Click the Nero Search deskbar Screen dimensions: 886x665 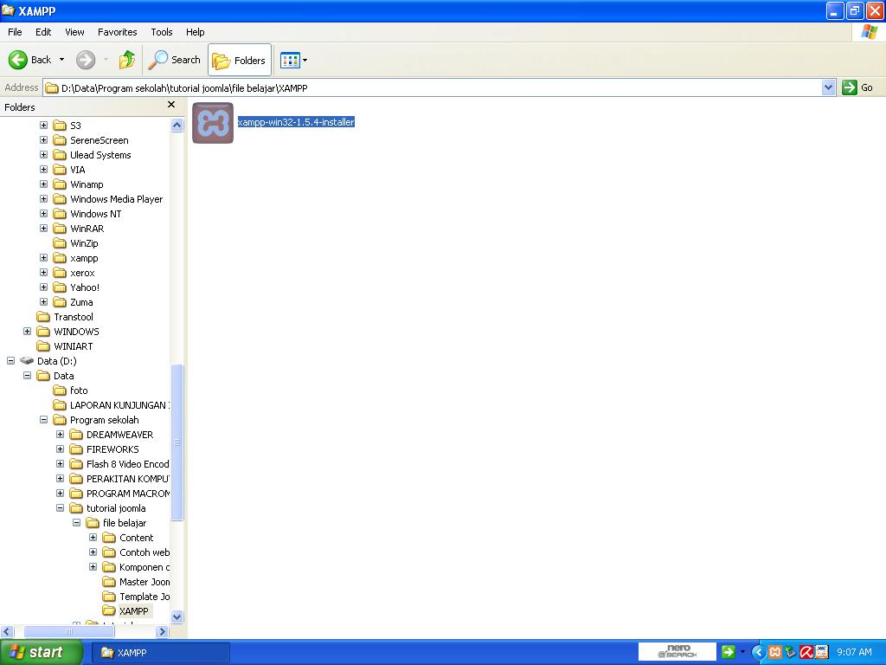click(677, 651)
